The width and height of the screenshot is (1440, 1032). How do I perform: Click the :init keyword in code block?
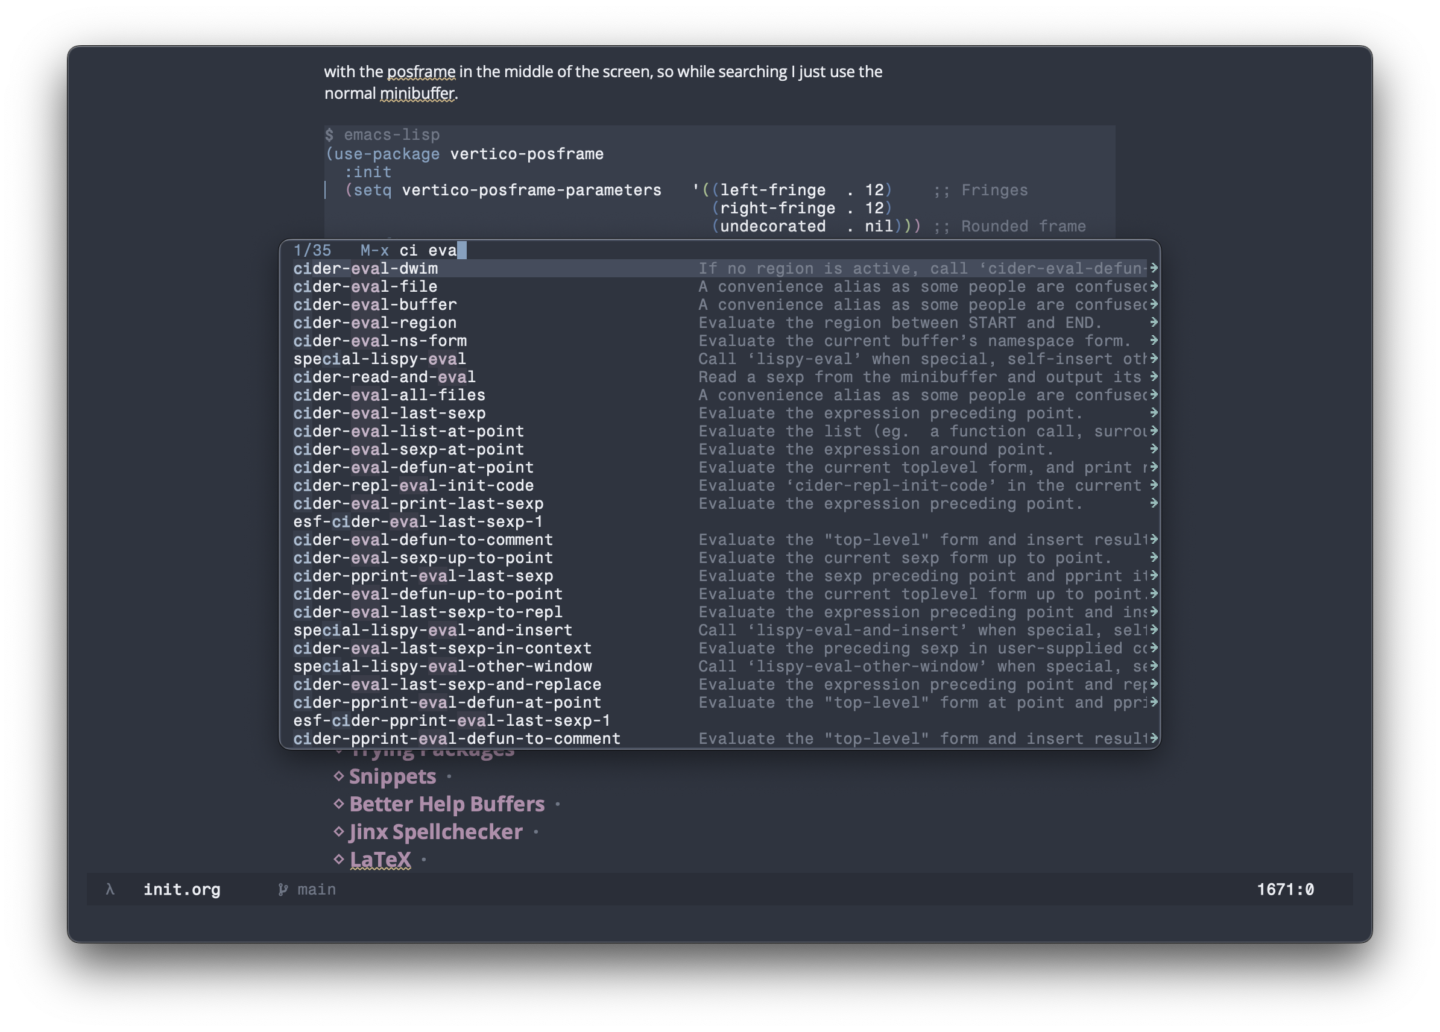(368, 172)
